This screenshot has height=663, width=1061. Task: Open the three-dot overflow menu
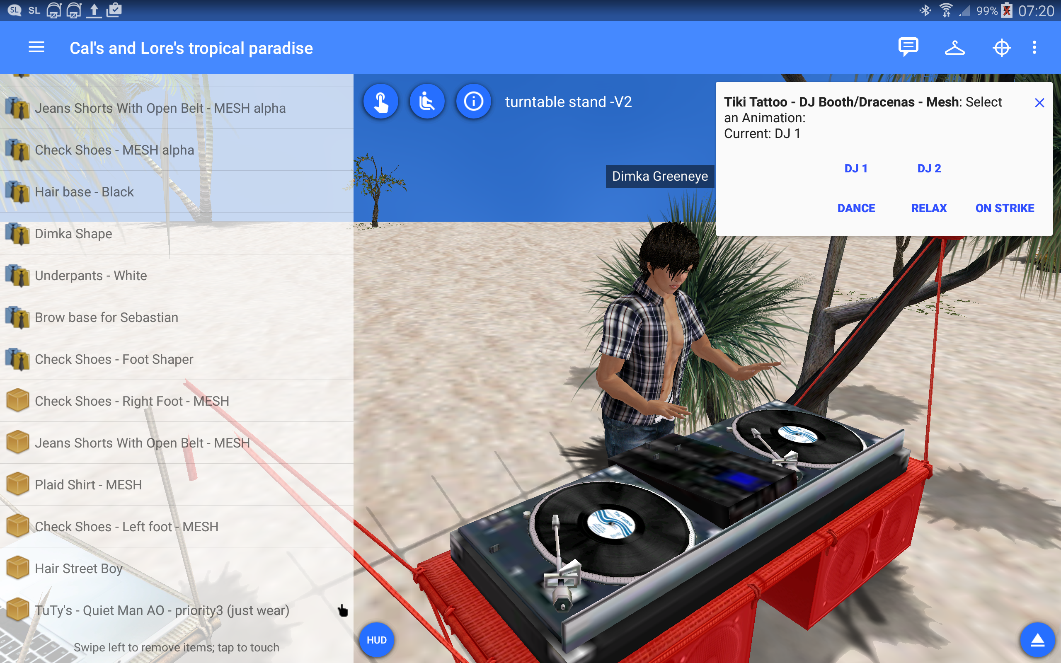pos(1034,47)
